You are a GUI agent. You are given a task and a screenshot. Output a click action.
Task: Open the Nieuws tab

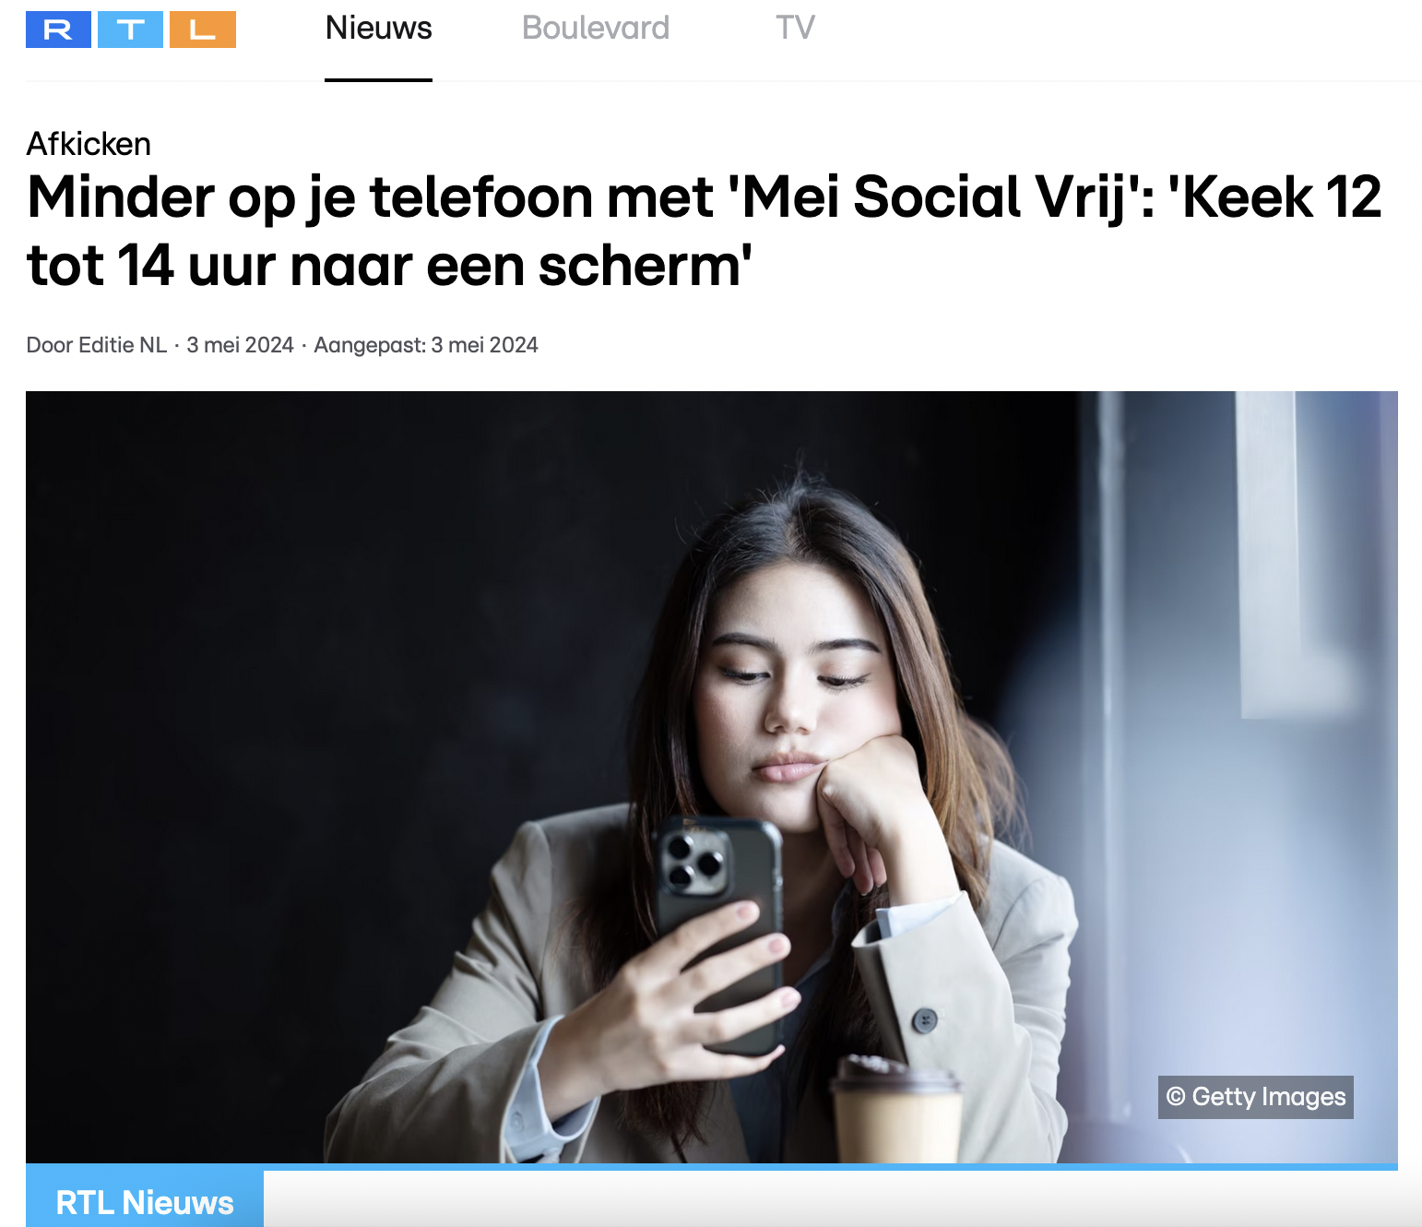click(x=379, y=28)
